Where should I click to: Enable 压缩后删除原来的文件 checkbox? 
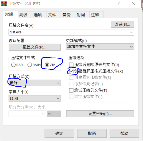point(71,65)
